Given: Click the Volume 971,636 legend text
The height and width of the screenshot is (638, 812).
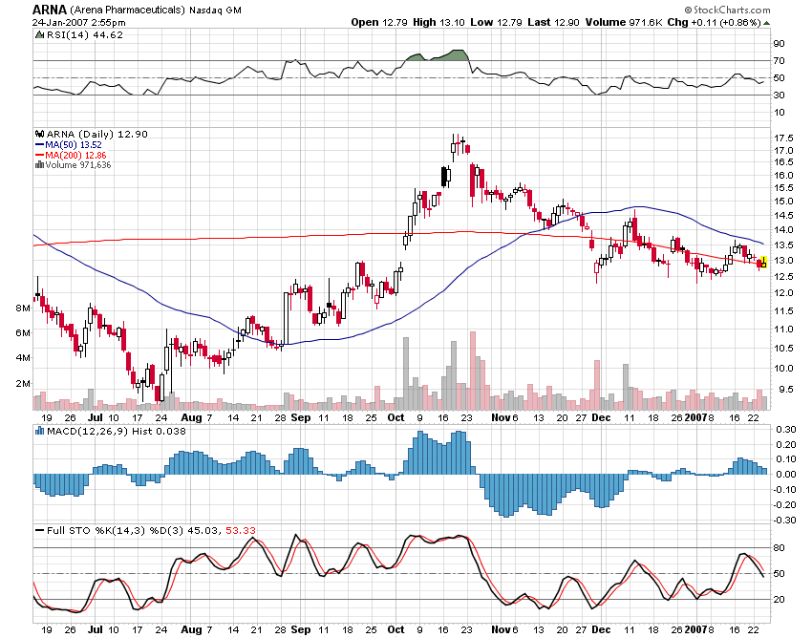Looking at the screenshot, I should pyautogui.click(x=77, y=165).
